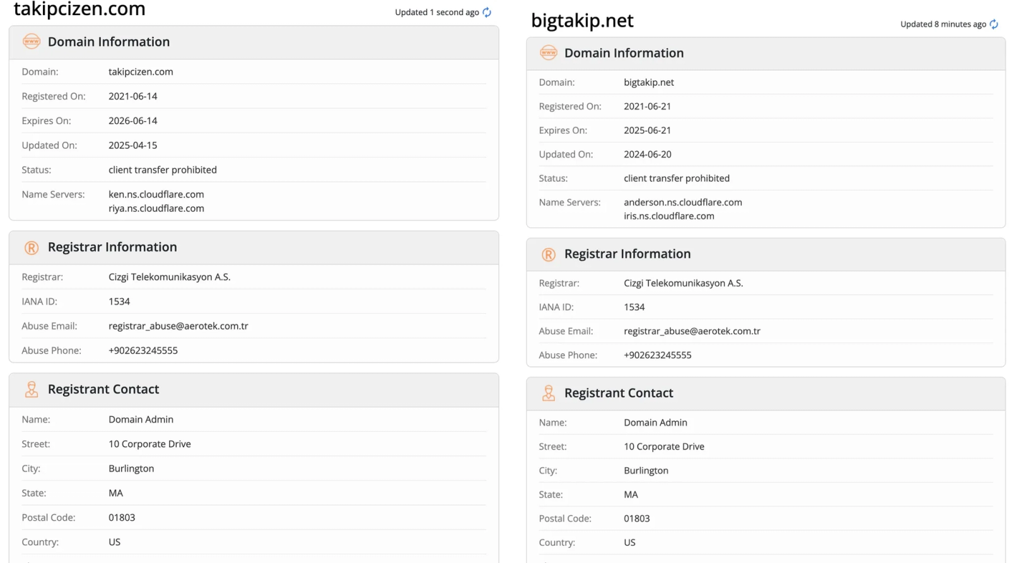Click the takipcizen.com page title
This screenshot has width=1009, height=563.
(79, 9)
